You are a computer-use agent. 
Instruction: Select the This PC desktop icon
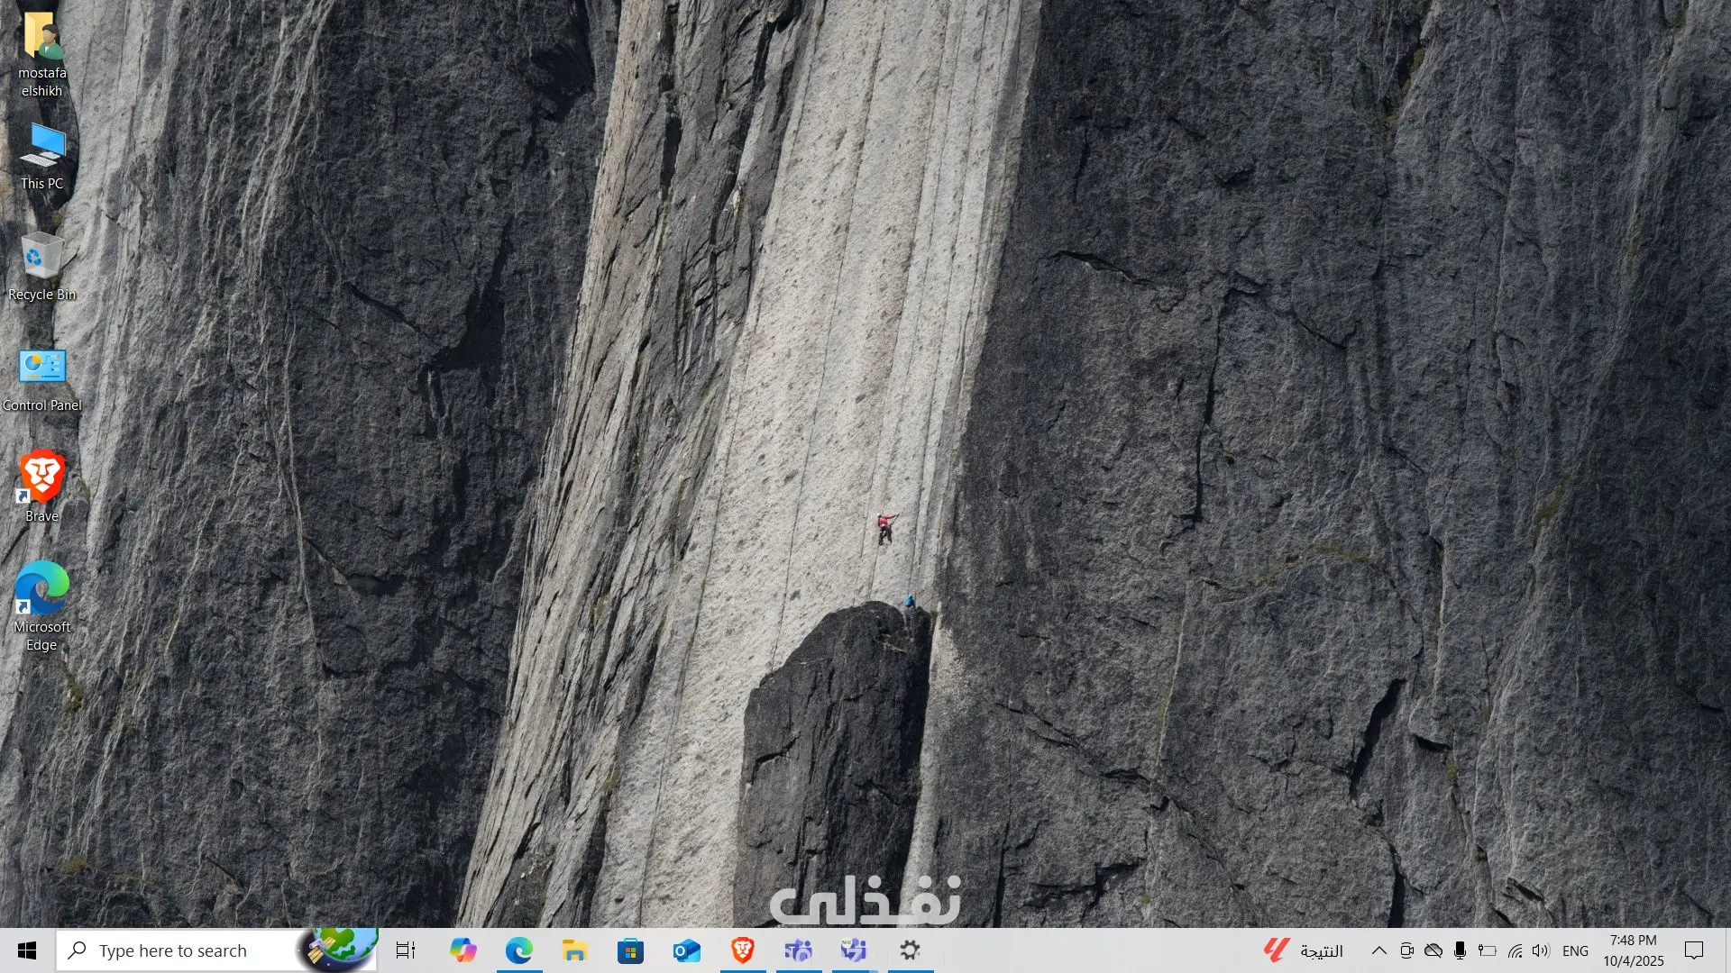click(41, 157)
